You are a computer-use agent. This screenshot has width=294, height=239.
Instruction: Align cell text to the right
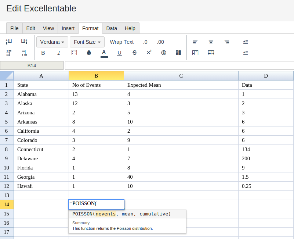pos(227,42)
